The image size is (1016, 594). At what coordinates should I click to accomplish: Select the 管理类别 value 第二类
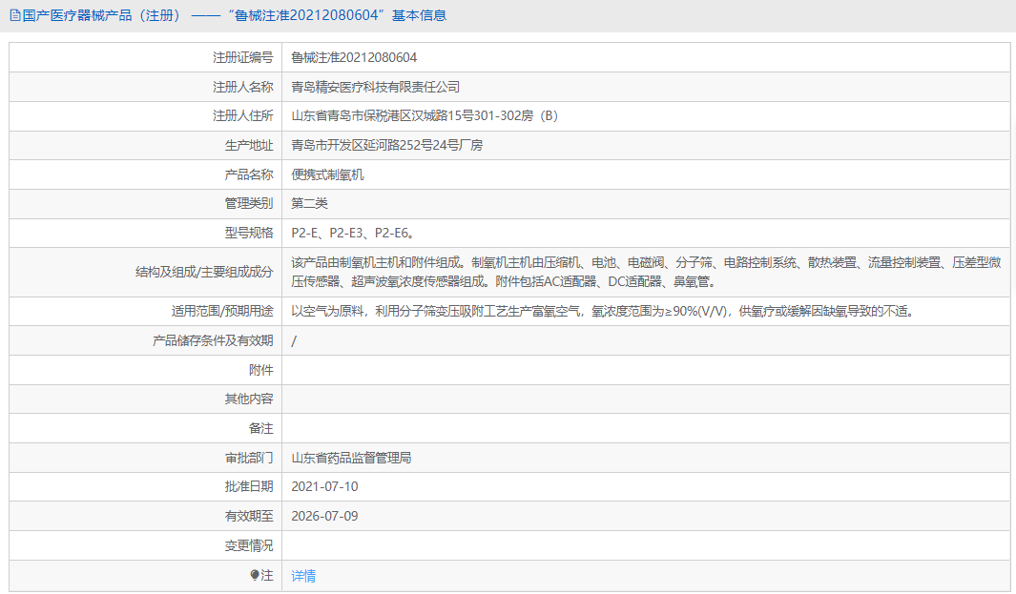[x=310, y=203]
